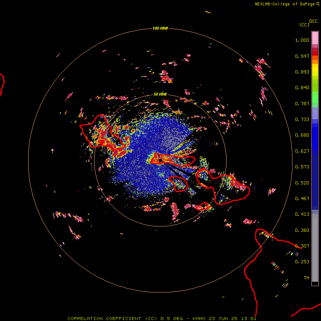Click the 0.627 scale value
The width and height of the screenshot is (321, 321).
pyautogui.click(x=302, y=151)
